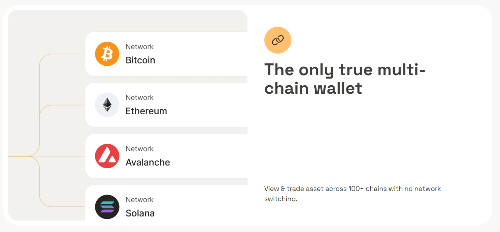Click empty space on the Ethereum card
The width and height of the screenshot is (500, 232).
pyautogui.click(x=209, y=105)
